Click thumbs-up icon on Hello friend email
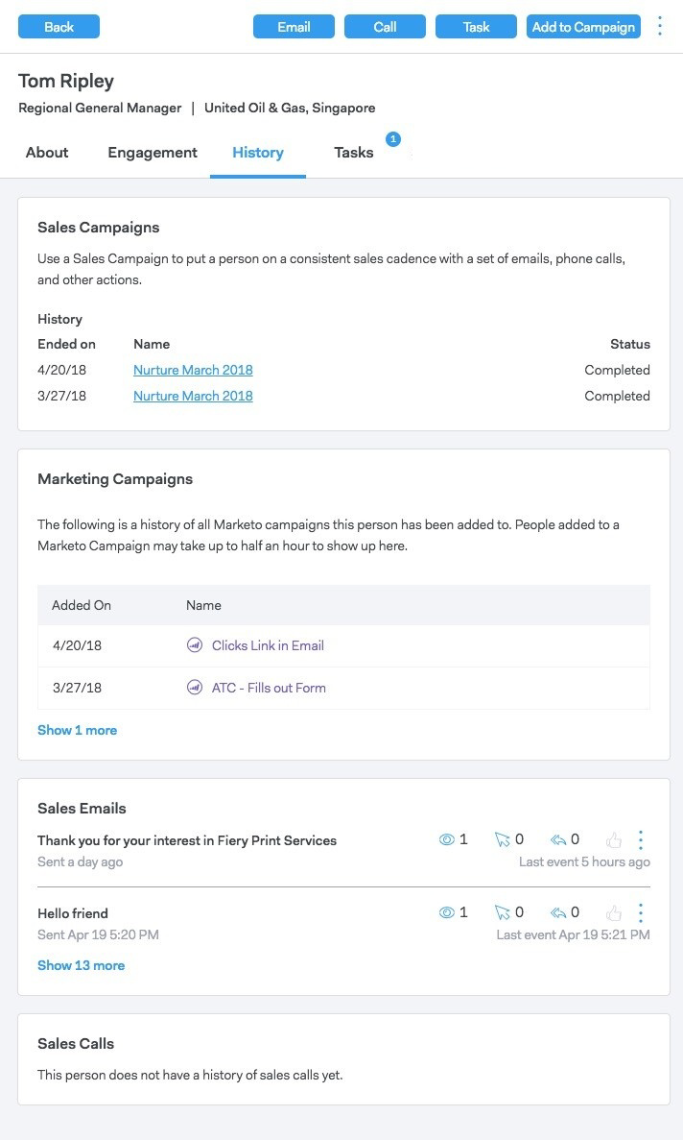Image resolution: width=683 pixels, height=1140 pixels. tap(614, 913)
